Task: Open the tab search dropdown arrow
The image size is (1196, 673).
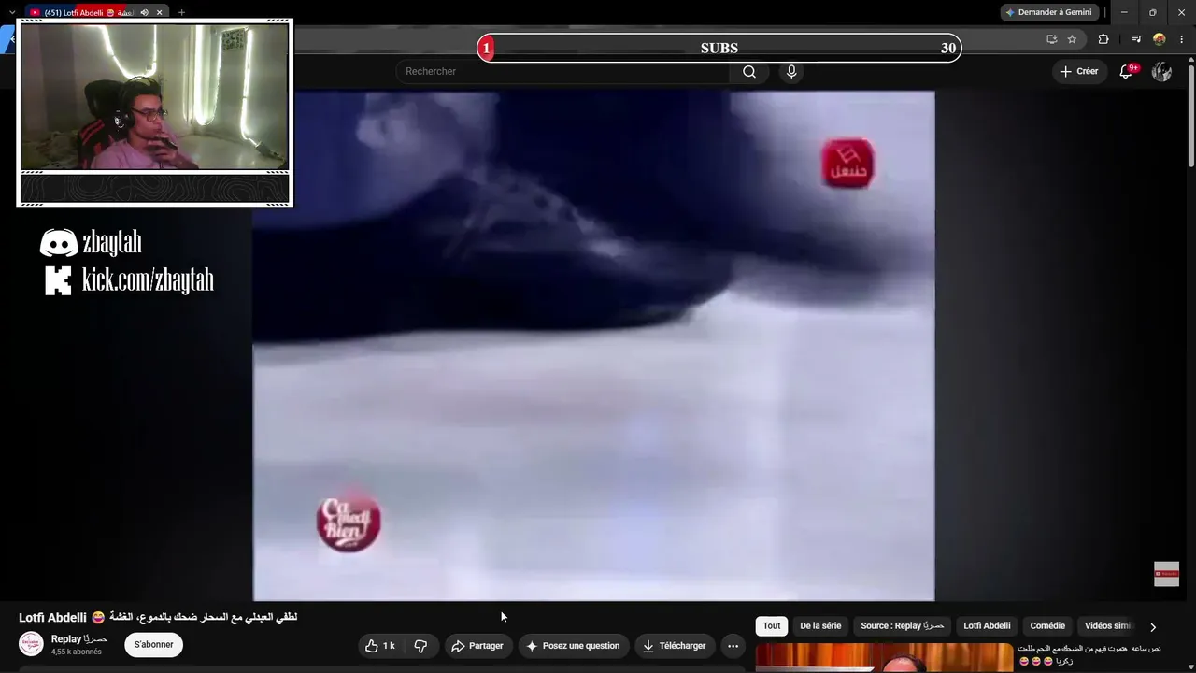Action: point(12,12)
